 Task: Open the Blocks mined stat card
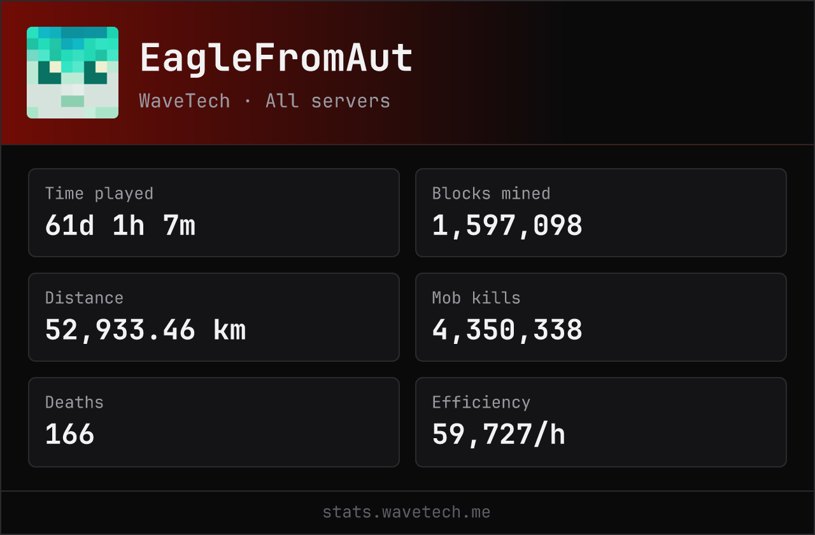point(601,213)
